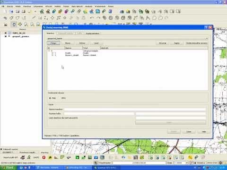Click the pink Add WMS Layer icon
The height and width of the screenshot is (170, 227).
pos(67,11)
